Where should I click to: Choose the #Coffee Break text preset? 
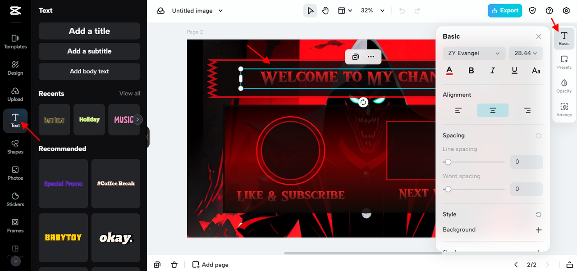(116, 184)
